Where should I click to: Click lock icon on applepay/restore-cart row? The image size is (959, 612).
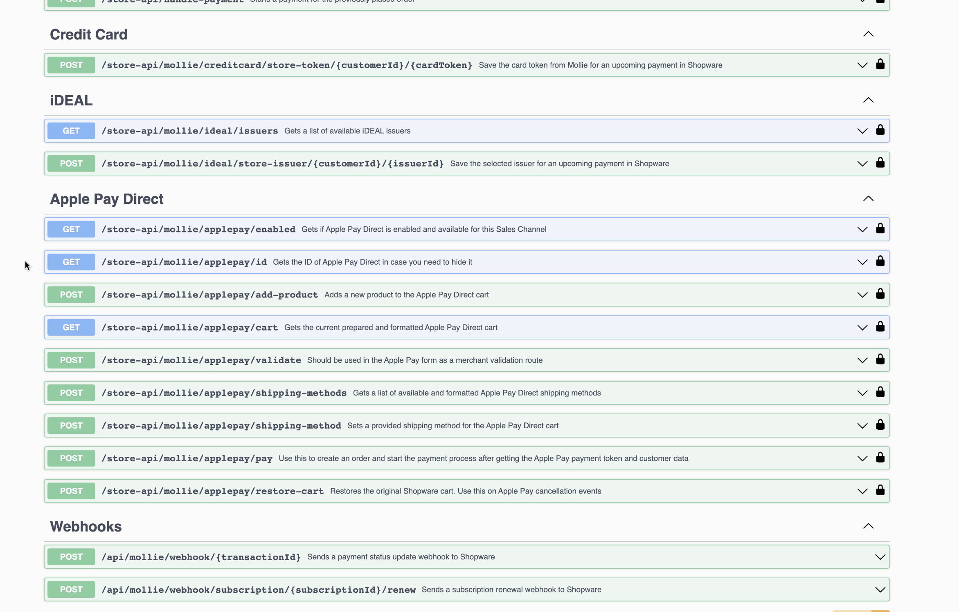[x=880, y=490]
